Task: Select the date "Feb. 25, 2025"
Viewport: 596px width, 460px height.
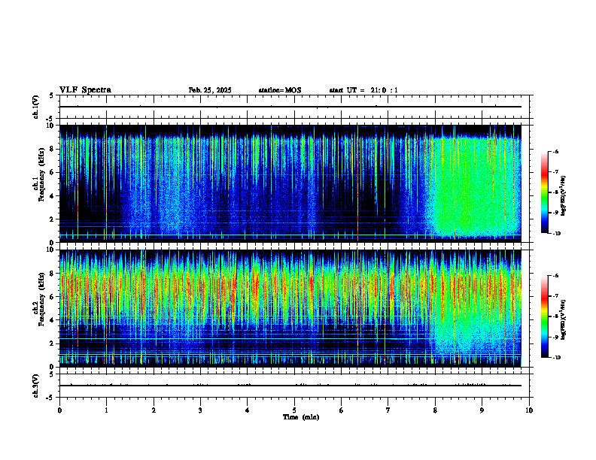Action: pos(210,90)
